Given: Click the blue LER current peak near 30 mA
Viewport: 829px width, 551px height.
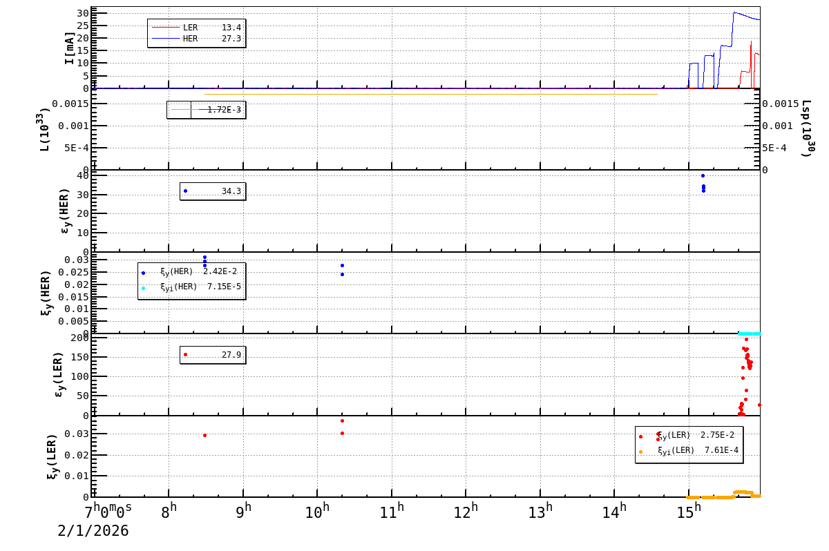Looking at the screenshot, I should [734, 12].
